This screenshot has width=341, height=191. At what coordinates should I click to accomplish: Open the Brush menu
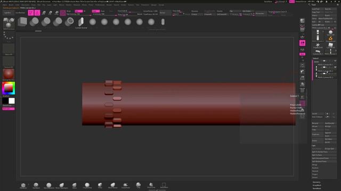(11, 5)
